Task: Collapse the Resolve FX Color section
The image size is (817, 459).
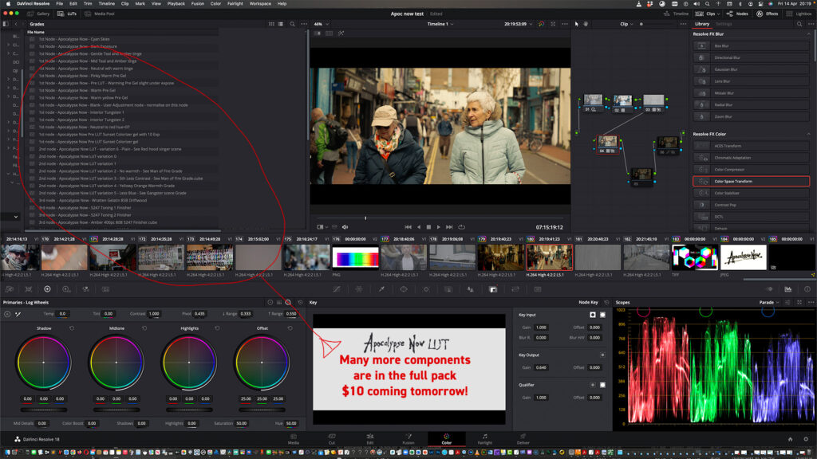Action: tap(809, 134)
